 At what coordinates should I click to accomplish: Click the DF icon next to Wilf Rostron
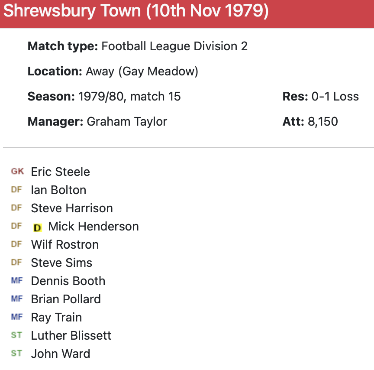click(16, 244)
